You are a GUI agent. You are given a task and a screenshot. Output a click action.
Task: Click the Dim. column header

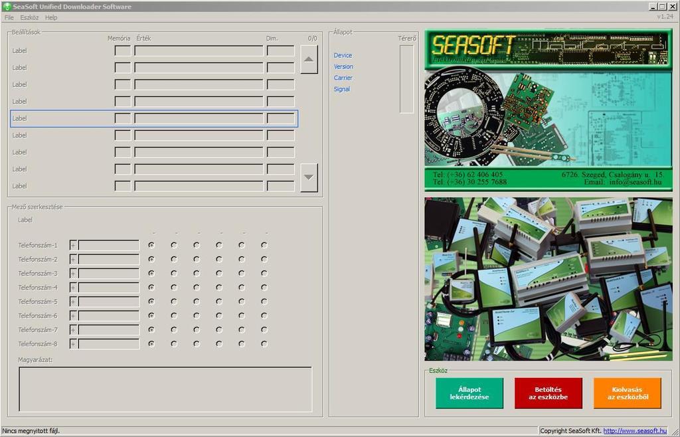(272, 39)
